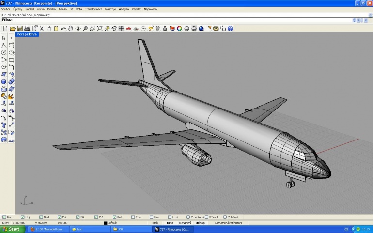Click the Undo arrow icon
The height and width of the screenshot is (233, 373).
click(63, 29)
